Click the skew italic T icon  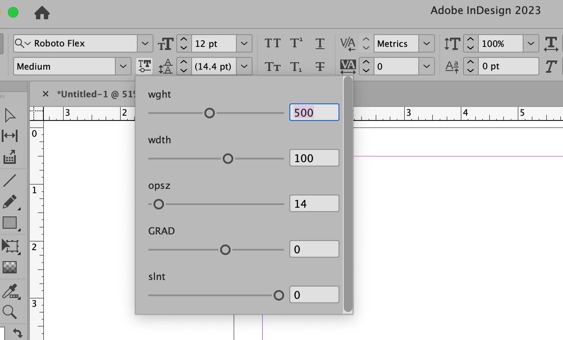coord(551,67)
